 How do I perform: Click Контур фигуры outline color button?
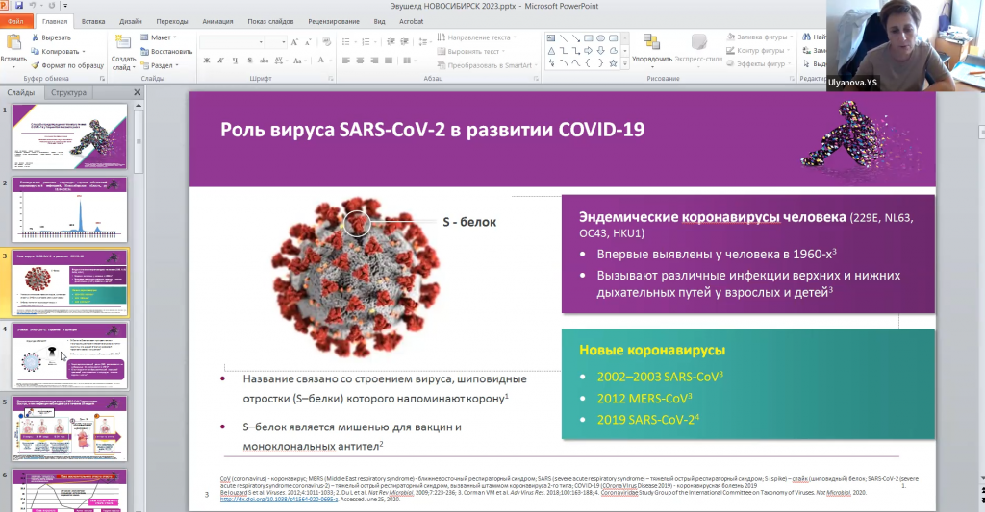[x=756, y=50]
